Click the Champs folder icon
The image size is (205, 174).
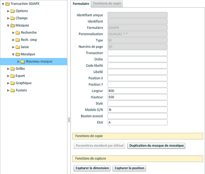[12, 18]
